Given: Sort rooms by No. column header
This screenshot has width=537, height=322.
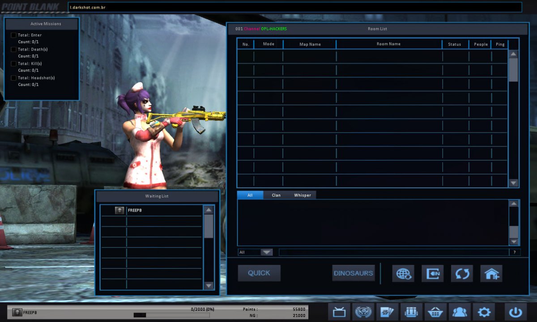Looking at the screenshot, I should (246, 44).
